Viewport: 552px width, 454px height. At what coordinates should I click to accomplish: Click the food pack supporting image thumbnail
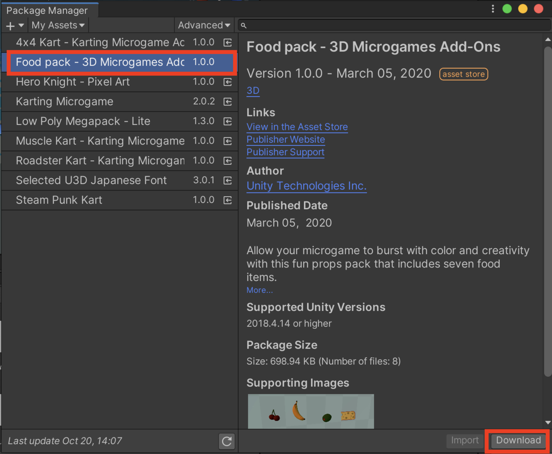(x=311, y=411)
